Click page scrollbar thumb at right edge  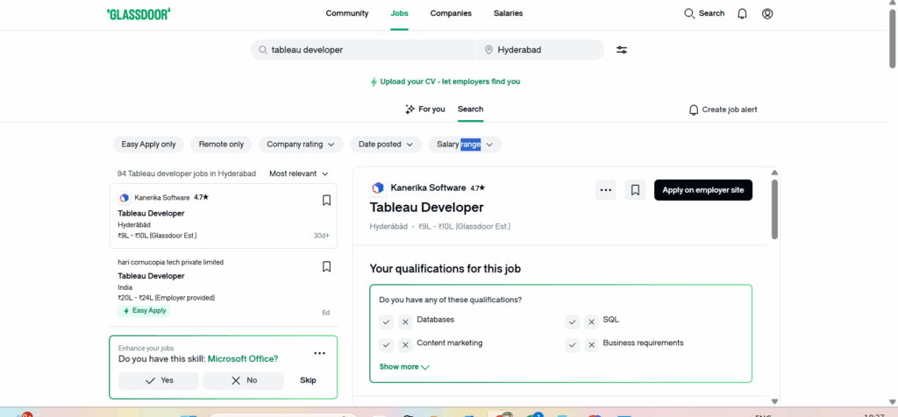coord(893,37)
